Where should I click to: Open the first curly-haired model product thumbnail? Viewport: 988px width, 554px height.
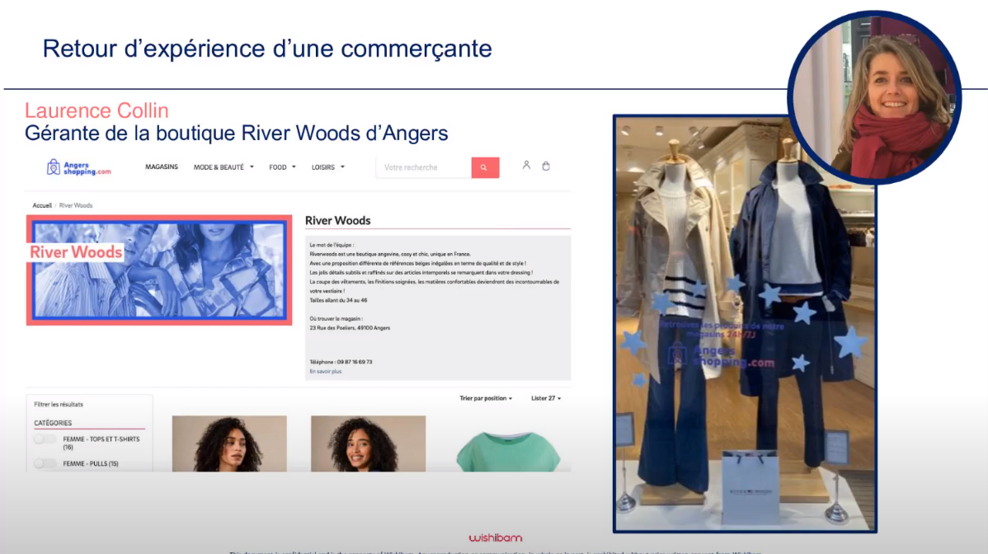(229, 444)
